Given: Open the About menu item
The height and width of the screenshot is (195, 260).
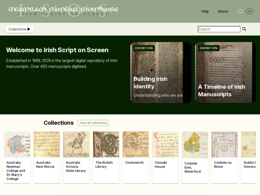Looking at the screenshot, I should [223, 11].
